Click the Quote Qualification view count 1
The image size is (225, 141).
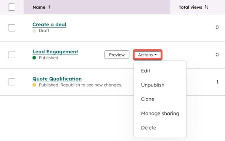217,82
